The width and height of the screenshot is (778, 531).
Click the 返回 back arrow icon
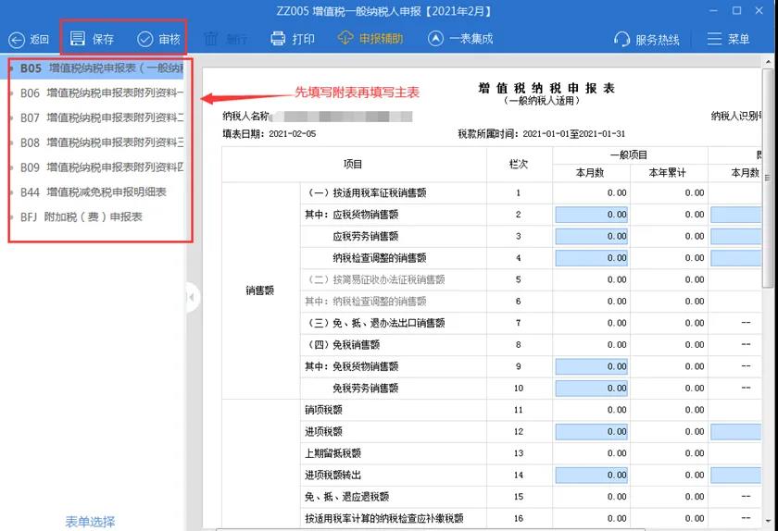pyautogui.click(x=17, y=40)
